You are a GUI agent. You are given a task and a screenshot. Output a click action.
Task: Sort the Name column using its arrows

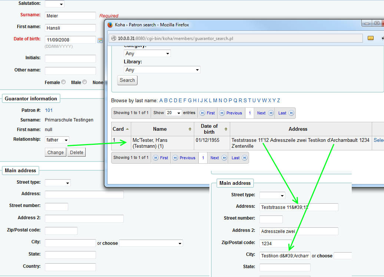point(190,129)
